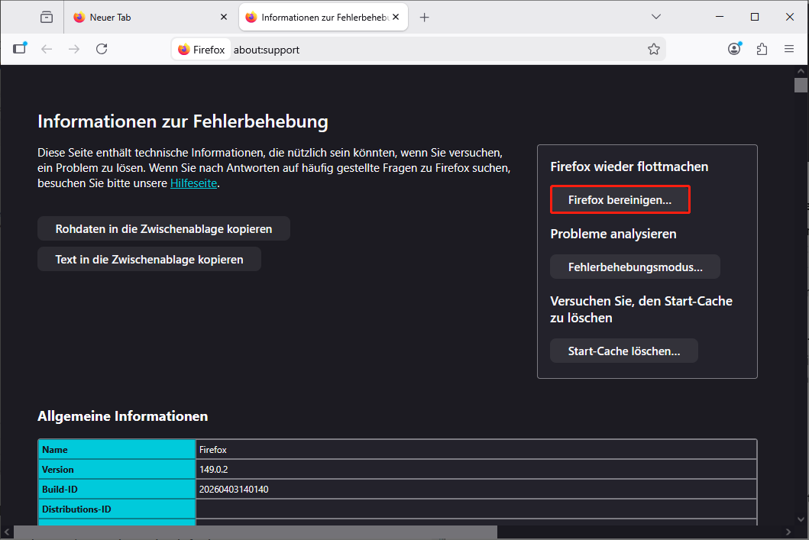Click the version value 149.0.2
809x540 pixels.
(x=214, y=469)
